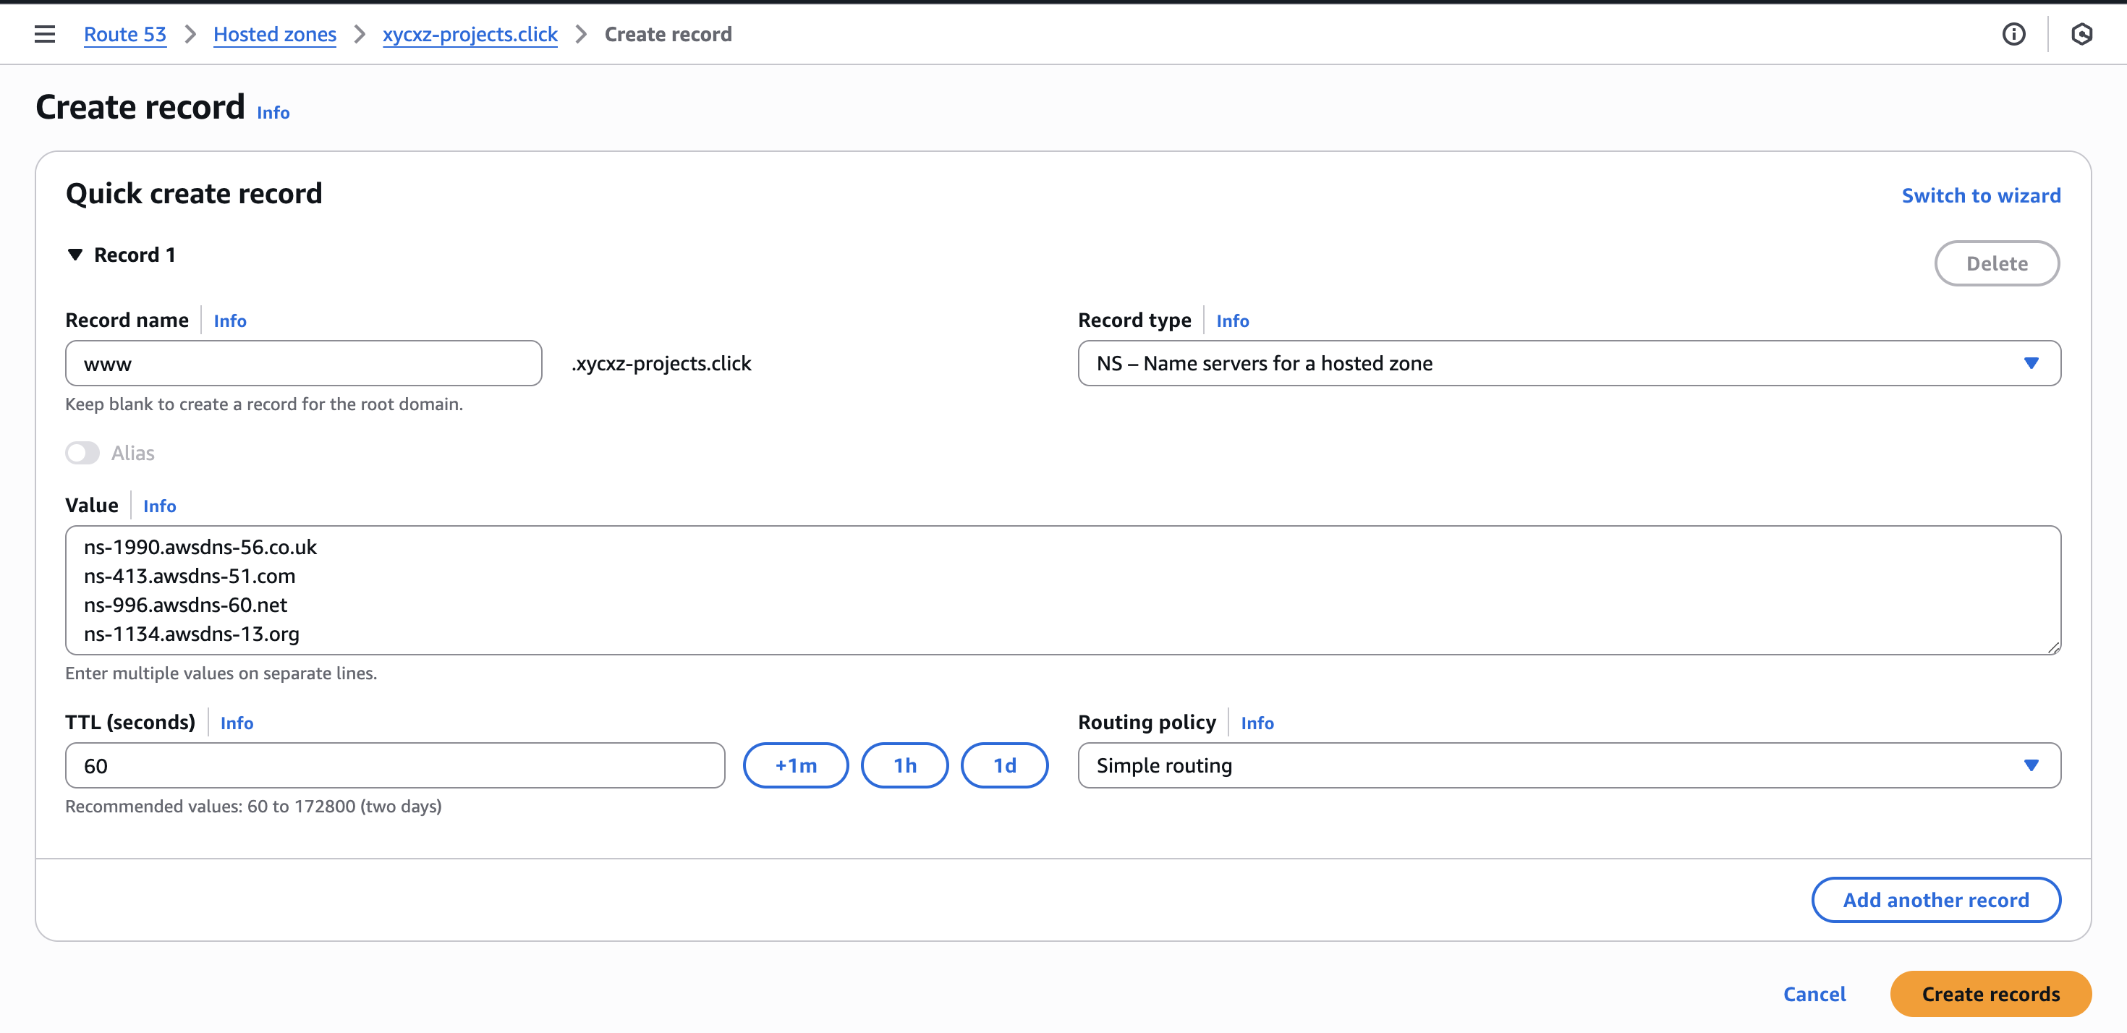
Task: Set TTL to 1d
Action: pos(1004,765)
